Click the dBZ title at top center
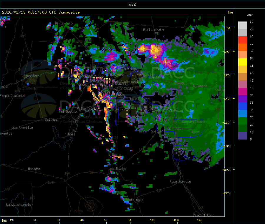 pos(132,4)
